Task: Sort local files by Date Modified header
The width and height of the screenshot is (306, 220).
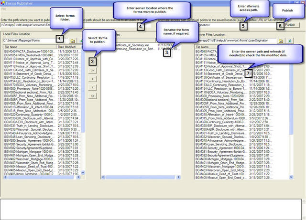Action: [69, 47]
